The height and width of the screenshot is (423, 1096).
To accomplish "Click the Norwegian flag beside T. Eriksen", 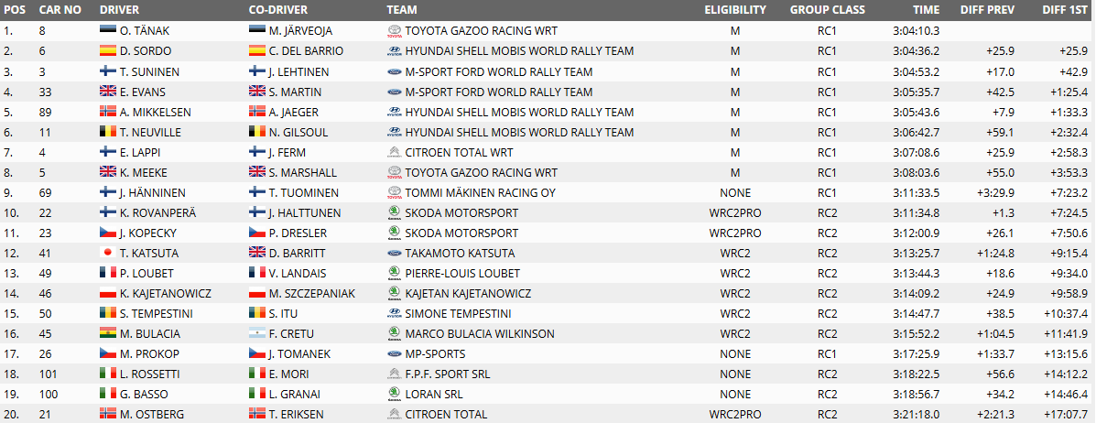I will tap(255, 415).
